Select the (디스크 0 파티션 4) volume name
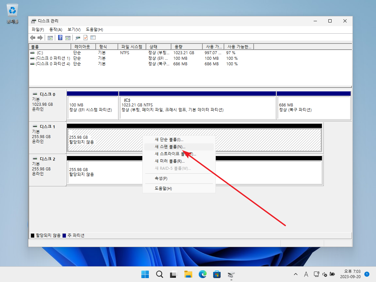 tap(53, 64)
